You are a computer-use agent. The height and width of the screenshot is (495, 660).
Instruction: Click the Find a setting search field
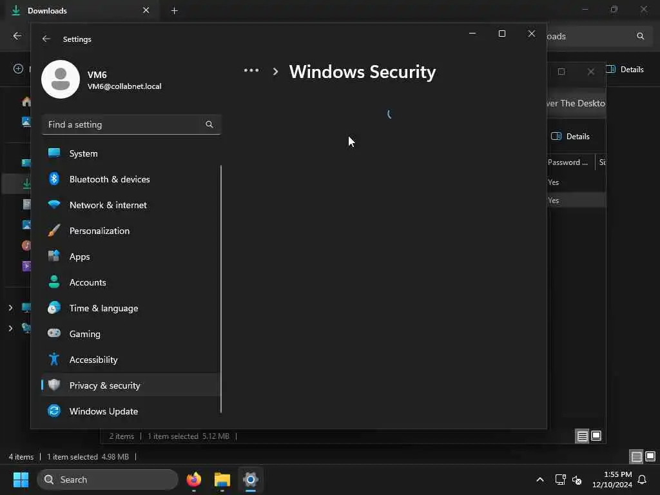tap(131, 124)
